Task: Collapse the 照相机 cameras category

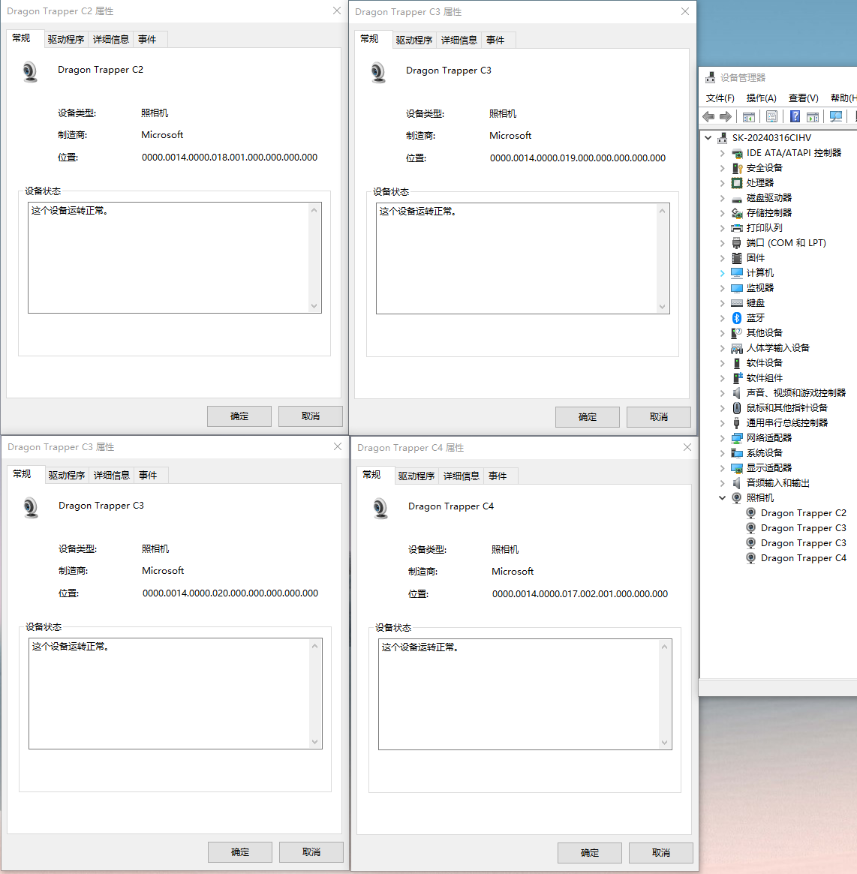Action: [722, 497]
